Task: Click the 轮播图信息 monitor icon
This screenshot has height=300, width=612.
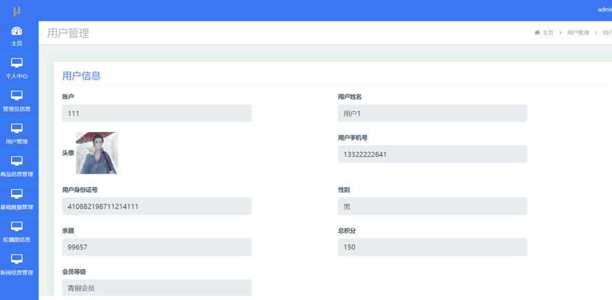Action: click(17, 226)
